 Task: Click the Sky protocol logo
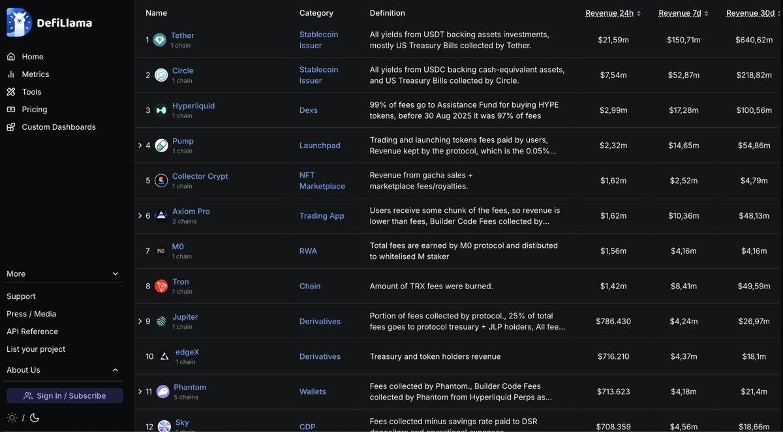point(164,426)
